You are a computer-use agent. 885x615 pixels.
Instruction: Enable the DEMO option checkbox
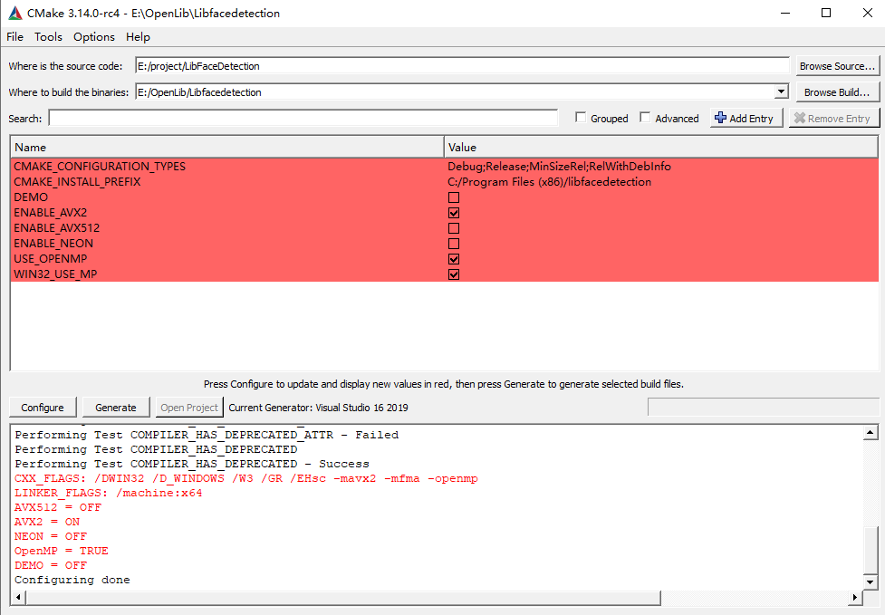click(x=453, y=197)
